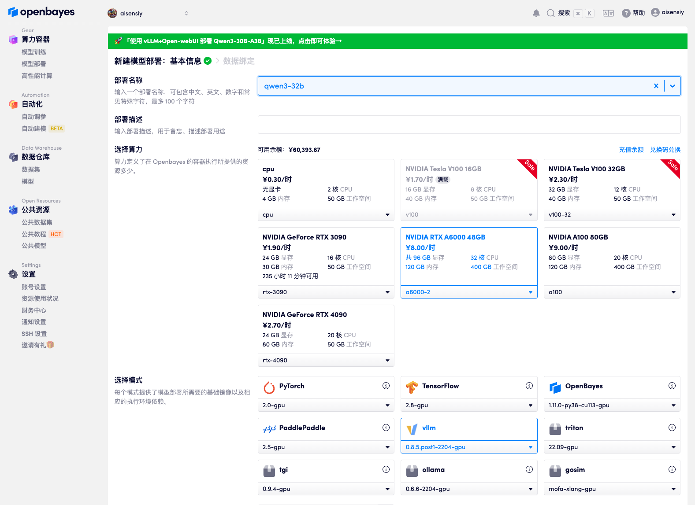Click the 部署描述 input field
Screen dimensions: 695x505
pos(469,125)
